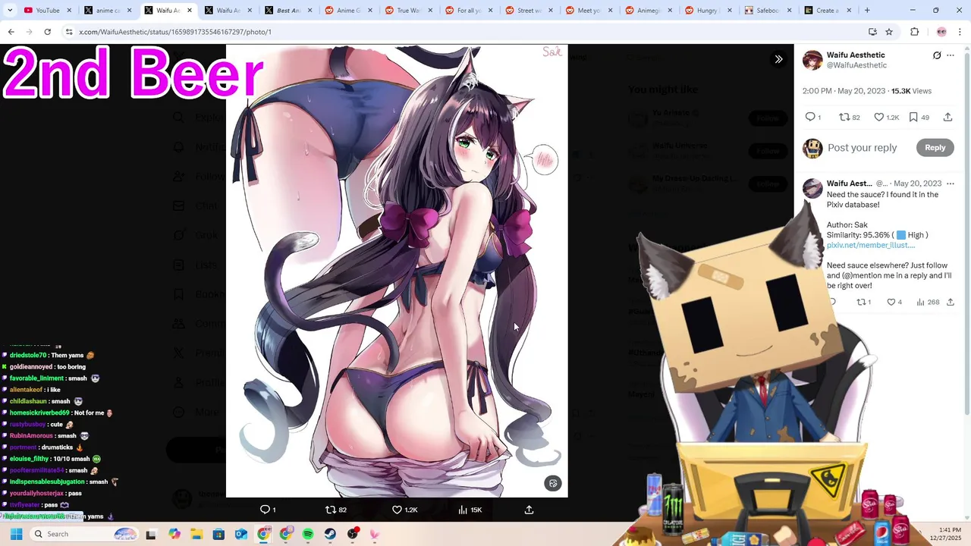Reload the current page
This screenshot has width=971, height=546.
pyautogui.click(x=47, y=32)
